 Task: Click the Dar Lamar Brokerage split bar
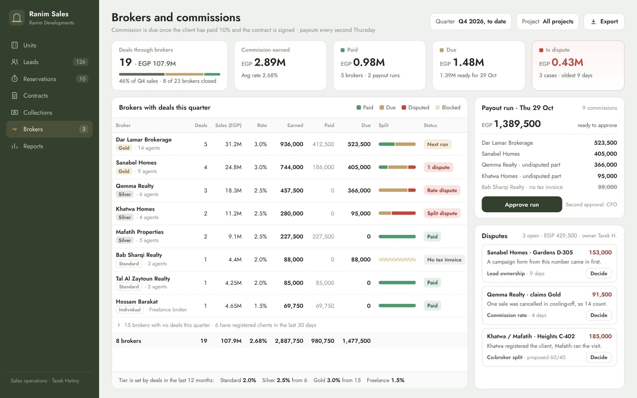point(397,144)
